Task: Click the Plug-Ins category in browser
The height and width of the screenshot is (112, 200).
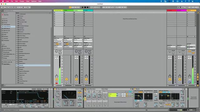Action: tap(6, 32)
